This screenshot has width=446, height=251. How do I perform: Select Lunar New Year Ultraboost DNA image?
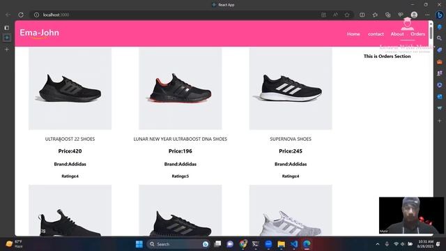(x=180, y=89)
